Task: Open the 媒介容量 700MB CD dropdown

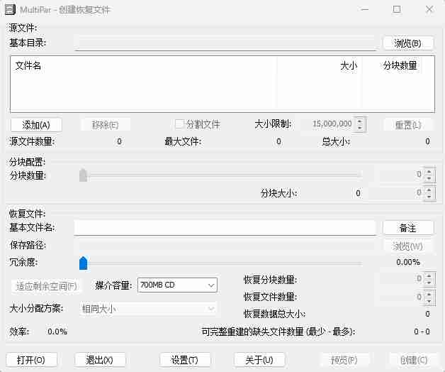Action: click(x=177, y=285)
